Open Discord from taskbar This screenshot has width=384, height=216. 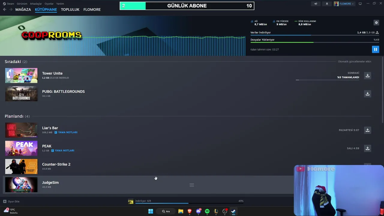click(198, 211)
